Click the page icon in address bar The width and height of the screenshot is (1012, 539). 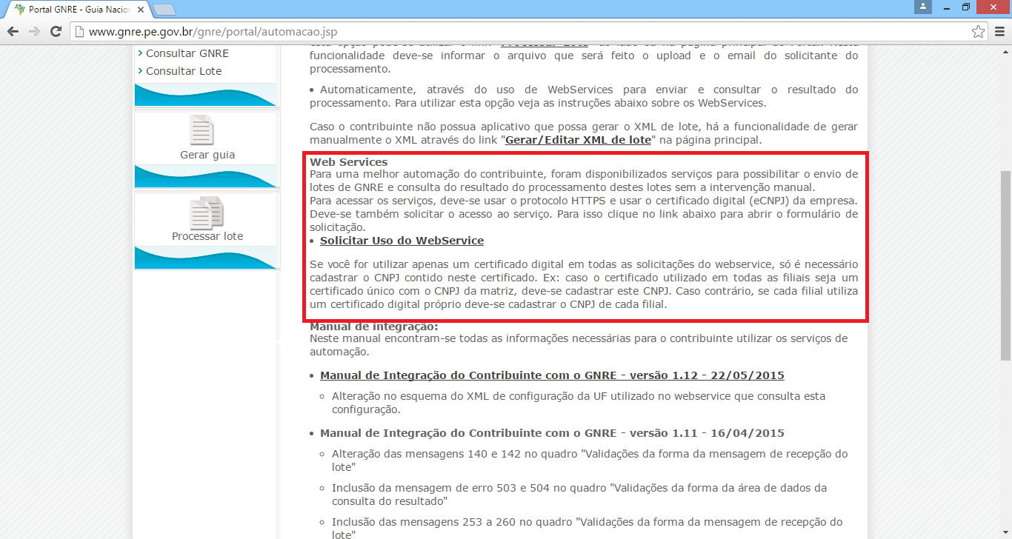[79, 32]
